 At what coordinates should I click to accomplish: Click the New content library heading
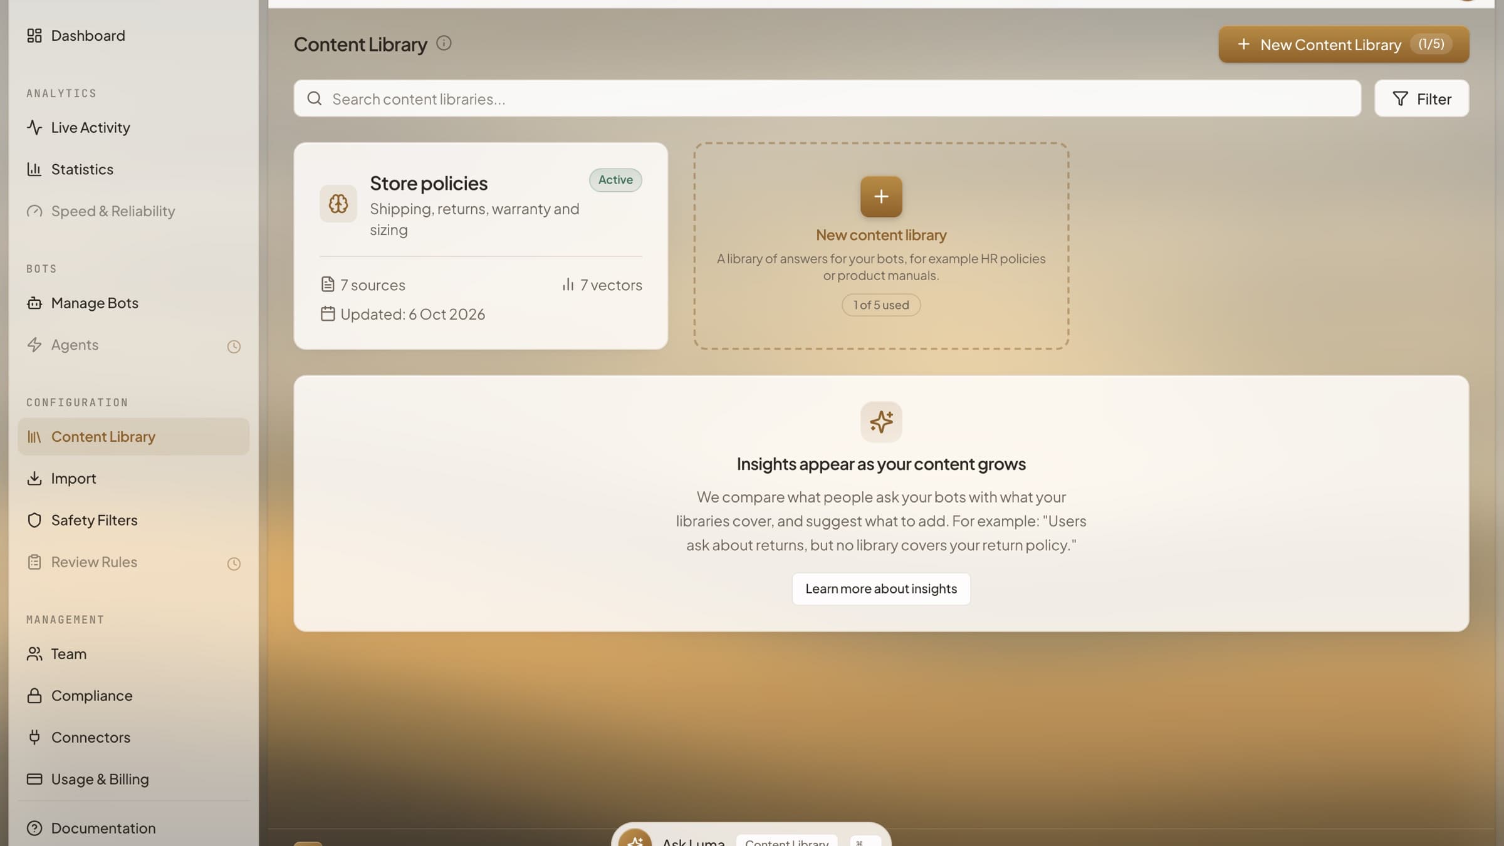[x=881, y=235]
